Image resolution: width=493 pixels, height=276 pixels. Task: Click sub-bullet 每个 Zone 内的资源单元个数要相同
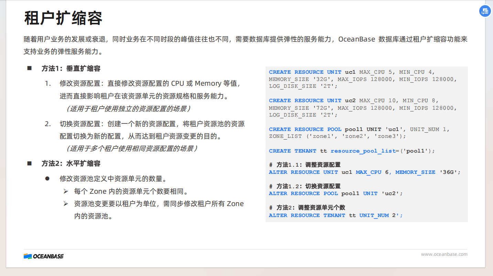(131, 191)
